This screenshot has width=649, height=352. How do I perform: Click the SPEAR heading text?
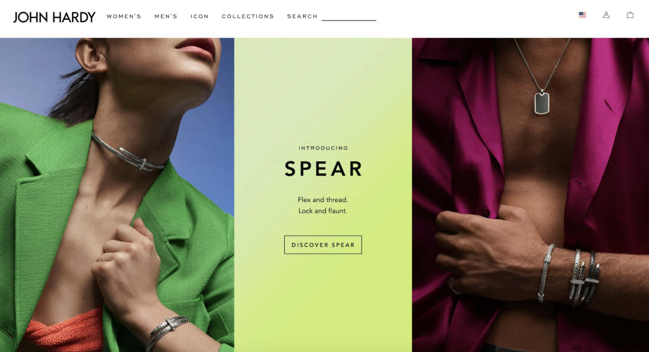tap(323, 169)
